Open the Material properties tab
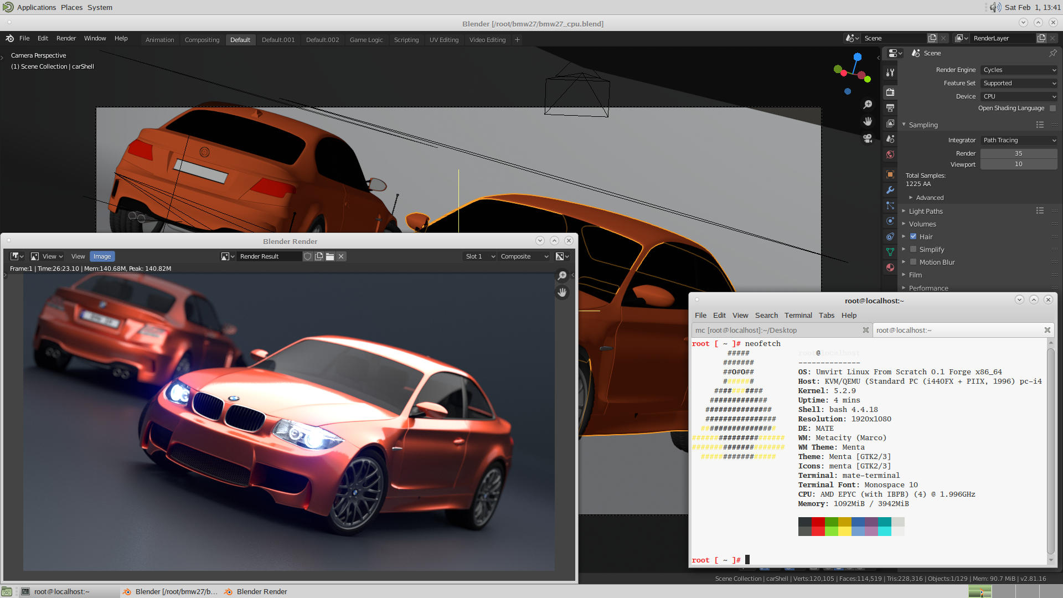Viewport: 1063px width, 598px height. [890, 267]
